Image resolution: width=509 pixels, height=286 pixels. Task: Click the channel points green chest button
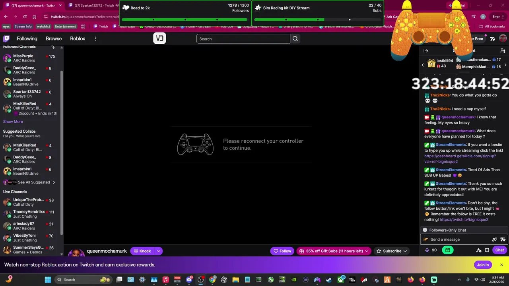[448, 250]
